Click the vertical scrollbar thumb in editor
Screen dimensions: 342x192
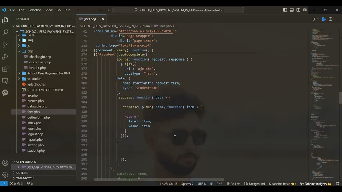click(x=341, y=98)
